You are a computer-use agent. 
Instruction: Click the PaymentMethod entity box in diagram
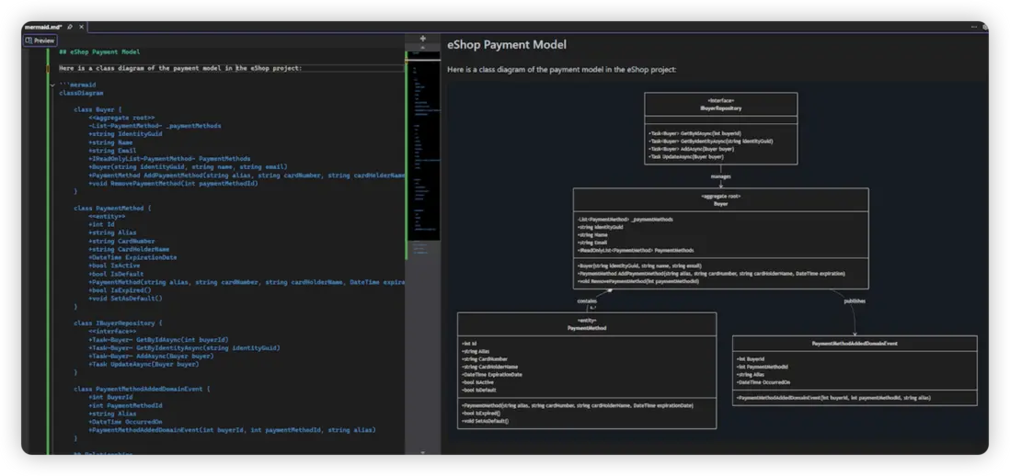click(586, 369)
